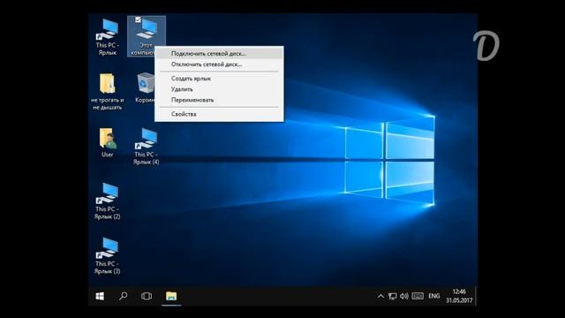This screenshot has width=565, height=318.
Task: Select the 'не трогать и не дышать' folder
Action: 107,92
